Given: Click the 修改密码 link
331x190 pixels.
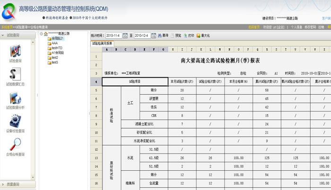Looking at the screenshot, I should pyautogui.click(x=309, y=27).
